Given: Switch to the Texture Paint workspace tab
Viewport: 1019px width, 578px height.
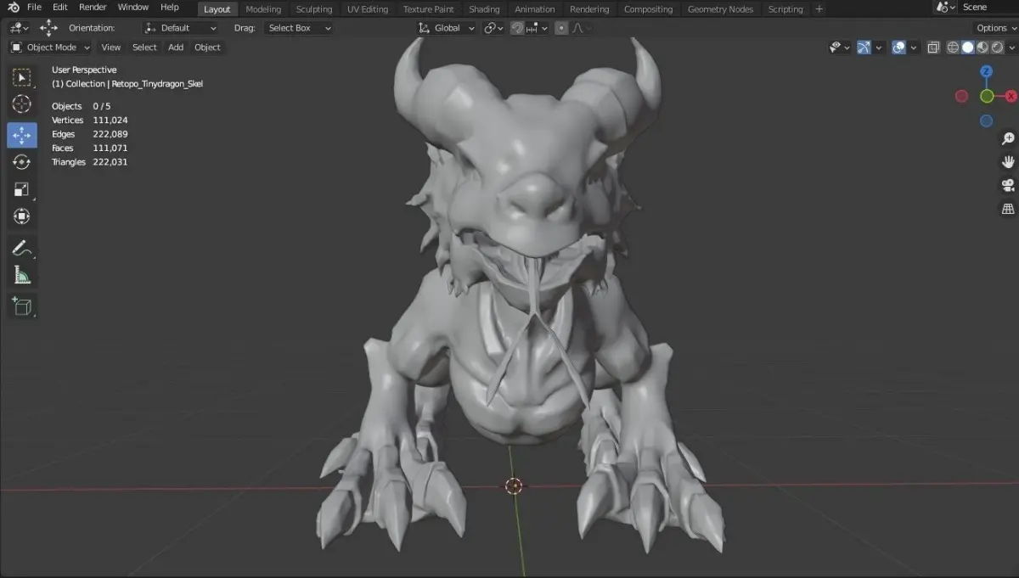Looking at the screenshot, I should tap(428, 9).
